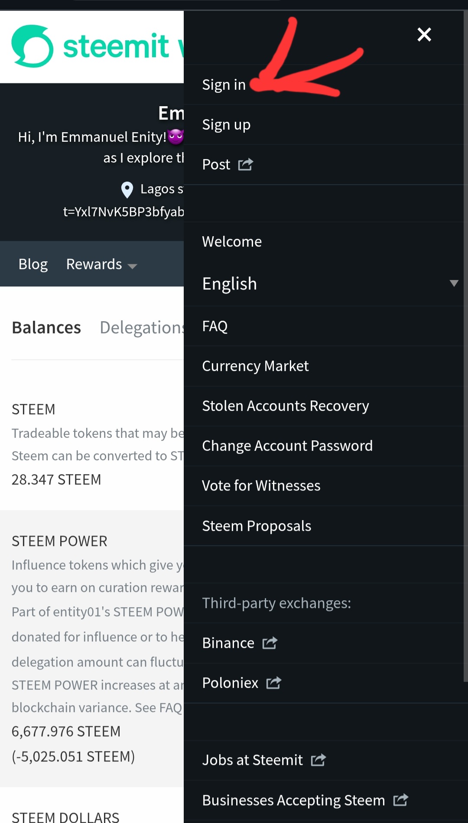
Task: Click the external link icon beside Post
Action: tap(246, 165)
